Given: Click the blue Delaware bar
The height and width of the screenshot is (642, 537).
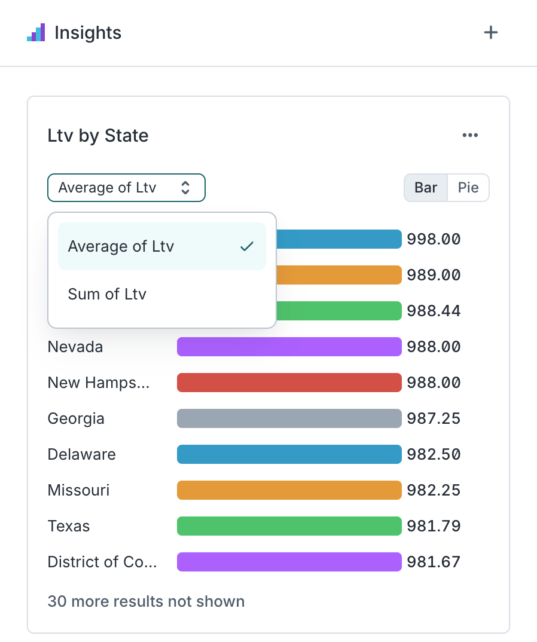Looking at the screenshot, I should (x=289, y=454).
